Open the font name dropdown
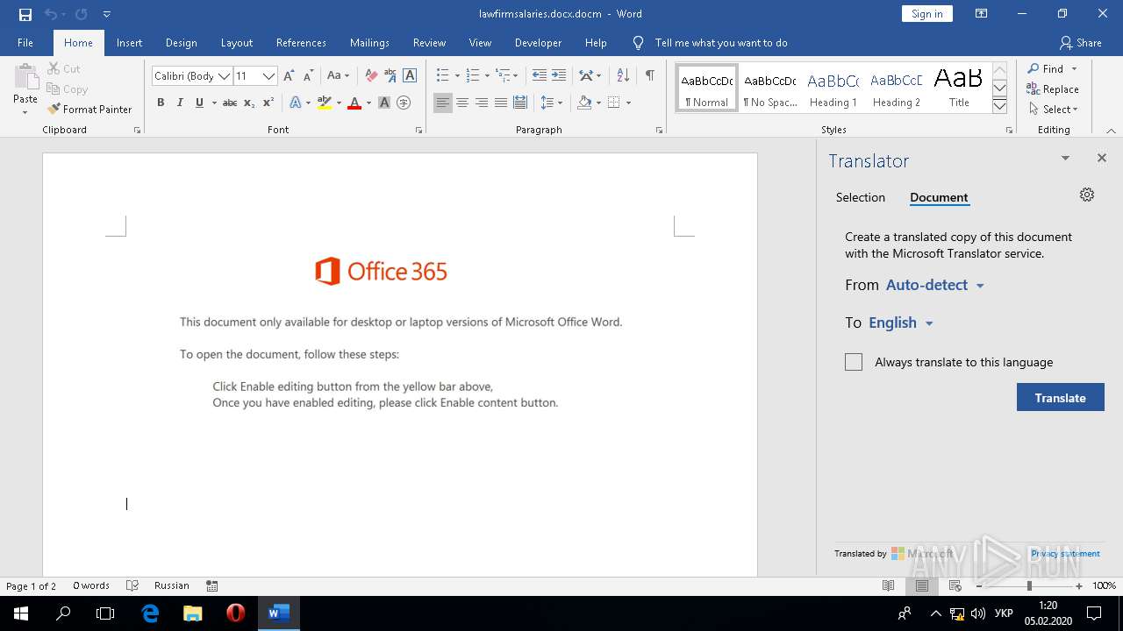 click(x=225, y=76)
